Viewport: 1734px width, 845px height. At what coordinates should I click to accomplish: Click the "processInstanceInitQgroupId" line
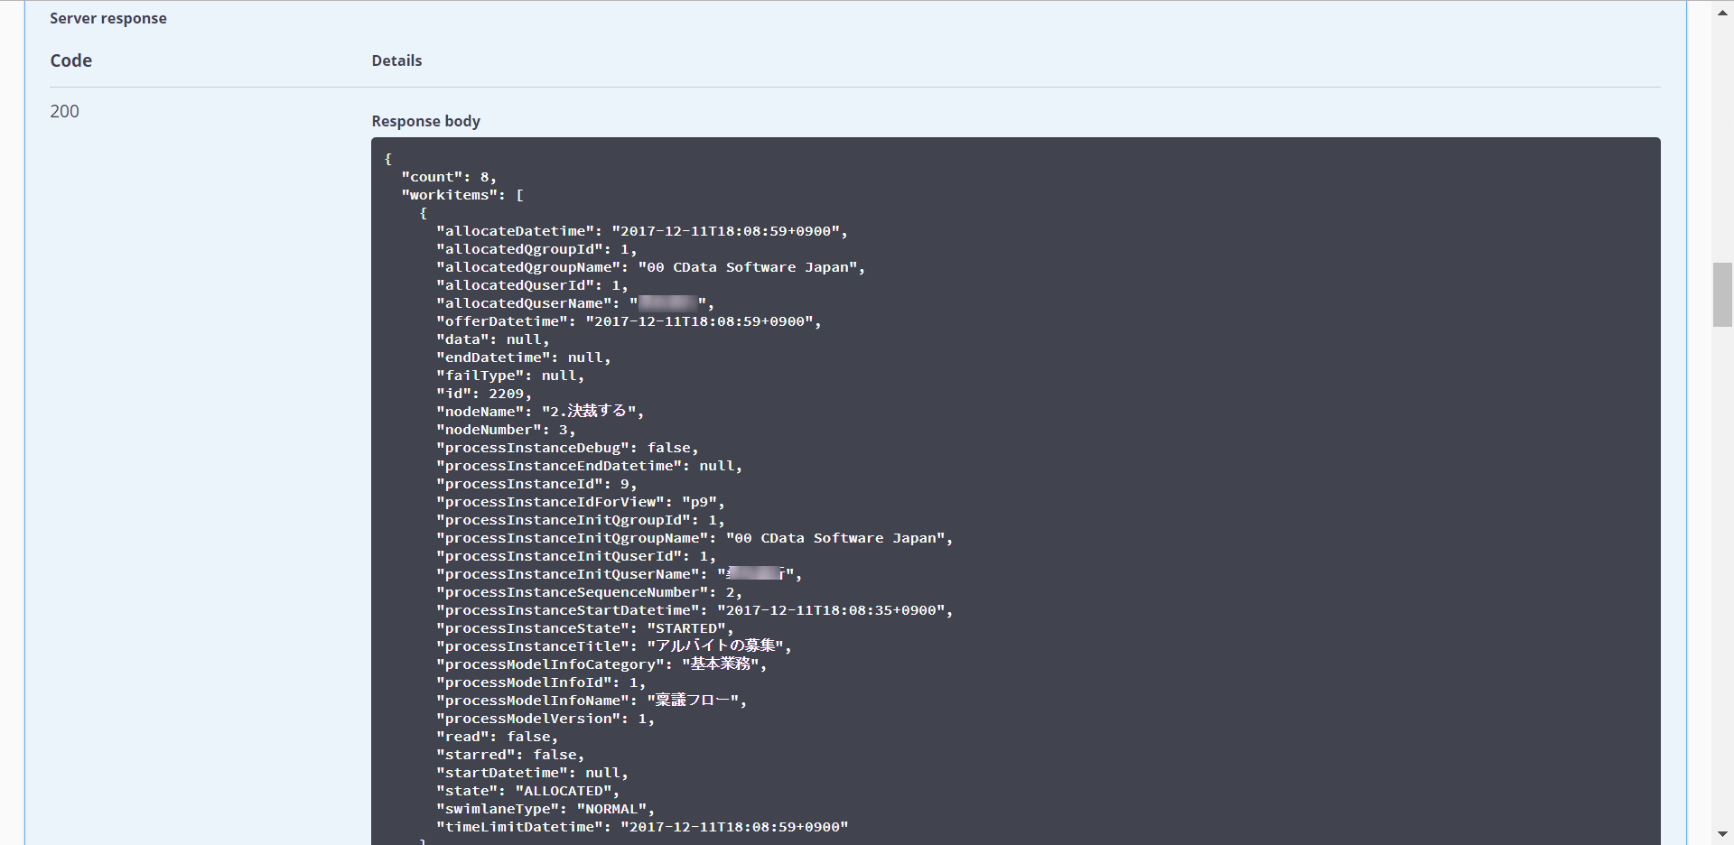click(581, 520)
